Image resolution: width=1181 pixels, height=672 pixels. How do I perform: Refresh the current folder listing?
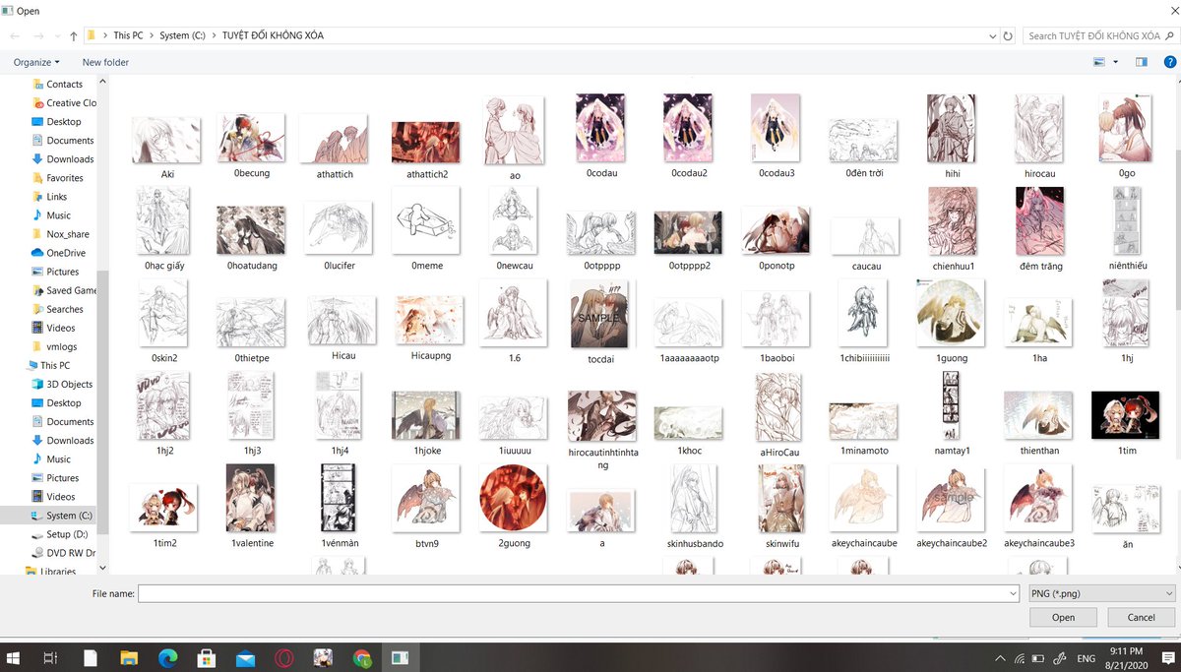tap(1008, 35)
